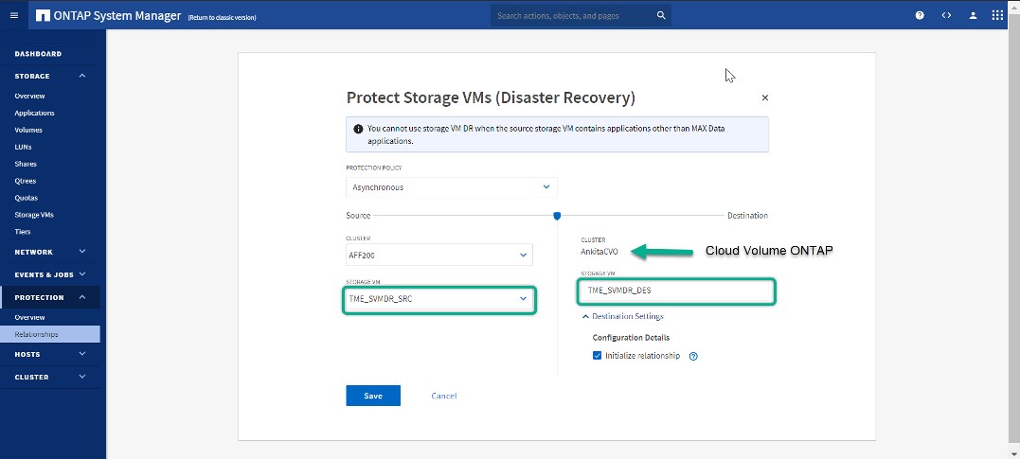The width and height of the screenshot is (1020, 459).
Task: Toggle the Initialize relationship checkbox
Action: point(597,356)
